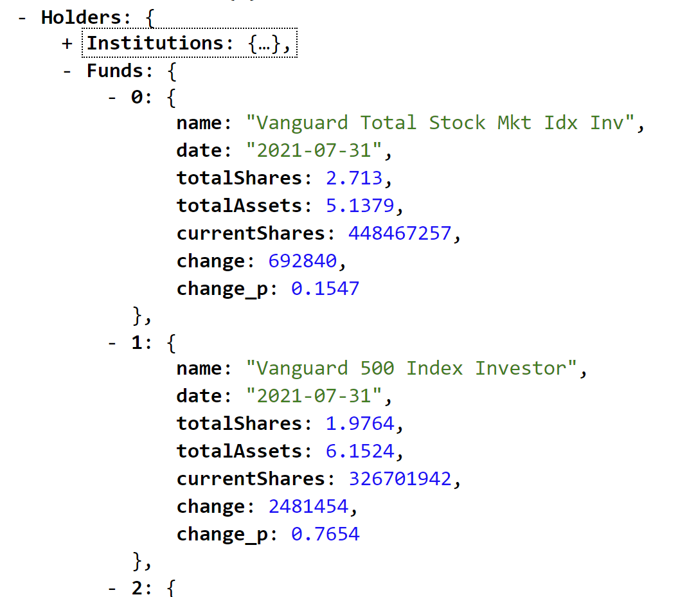The height and width of the screenshot is (597, 687).
Task: Select the index key "1" under Funds
Action: click(x=137, y=343)
